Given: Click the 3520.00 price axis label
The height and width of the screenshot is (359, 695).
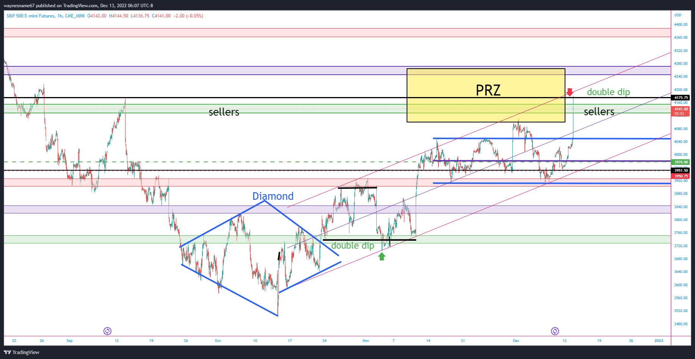Looking at the screenshot, I should (681, 311).
